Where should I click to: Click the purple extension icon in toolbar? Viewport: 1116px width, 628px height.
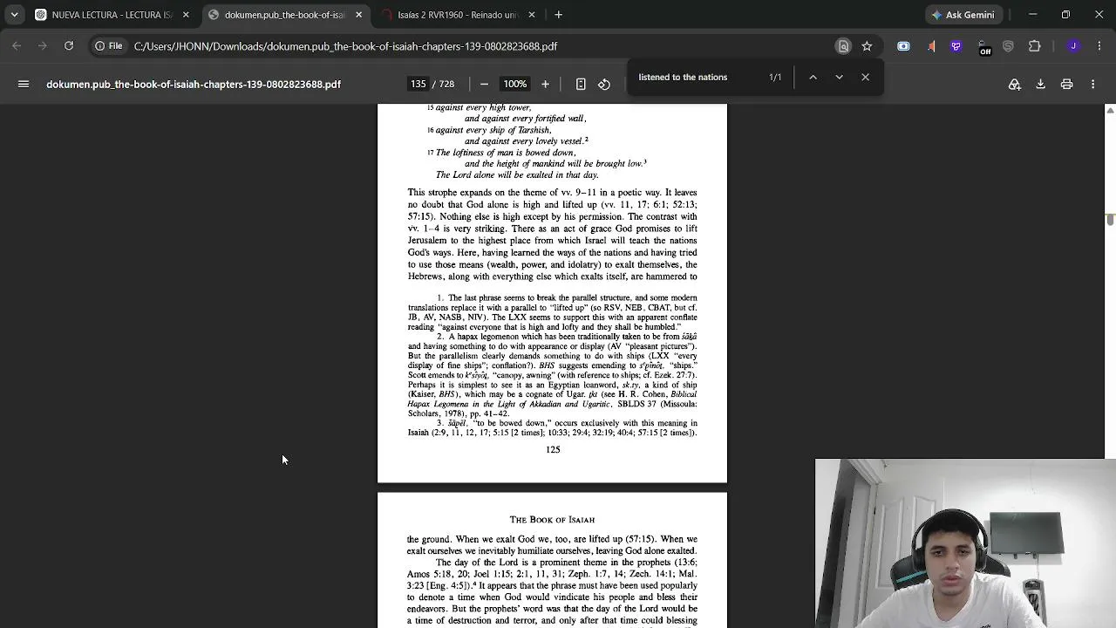pyautogui.click(x=956, y=46)
